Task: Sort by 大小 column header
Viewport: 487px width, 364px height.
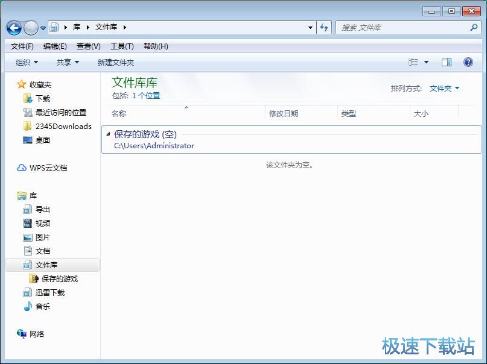Action: tap(434, 114)
